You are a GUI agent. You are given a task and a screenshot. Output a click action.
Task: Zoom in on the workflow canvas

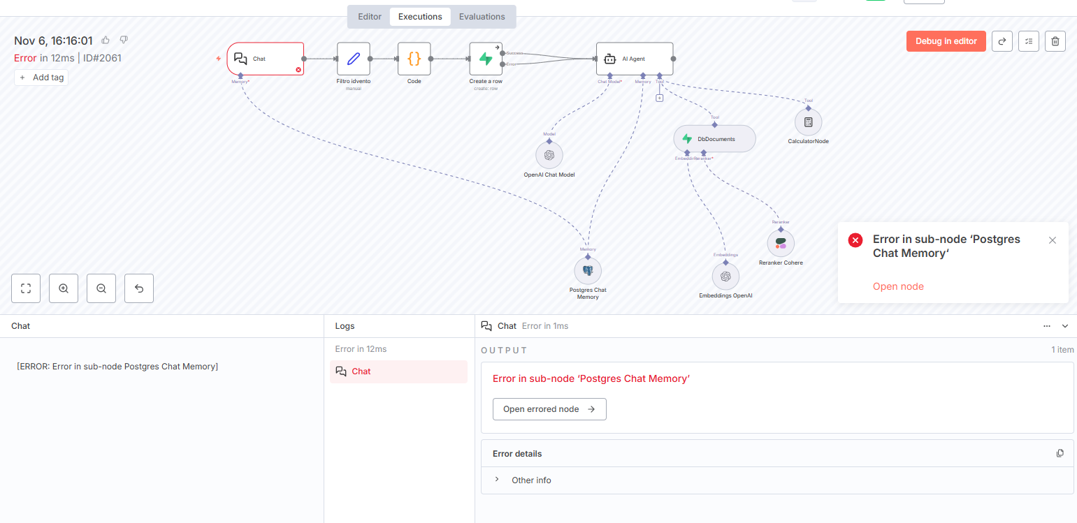coord(64,288)
